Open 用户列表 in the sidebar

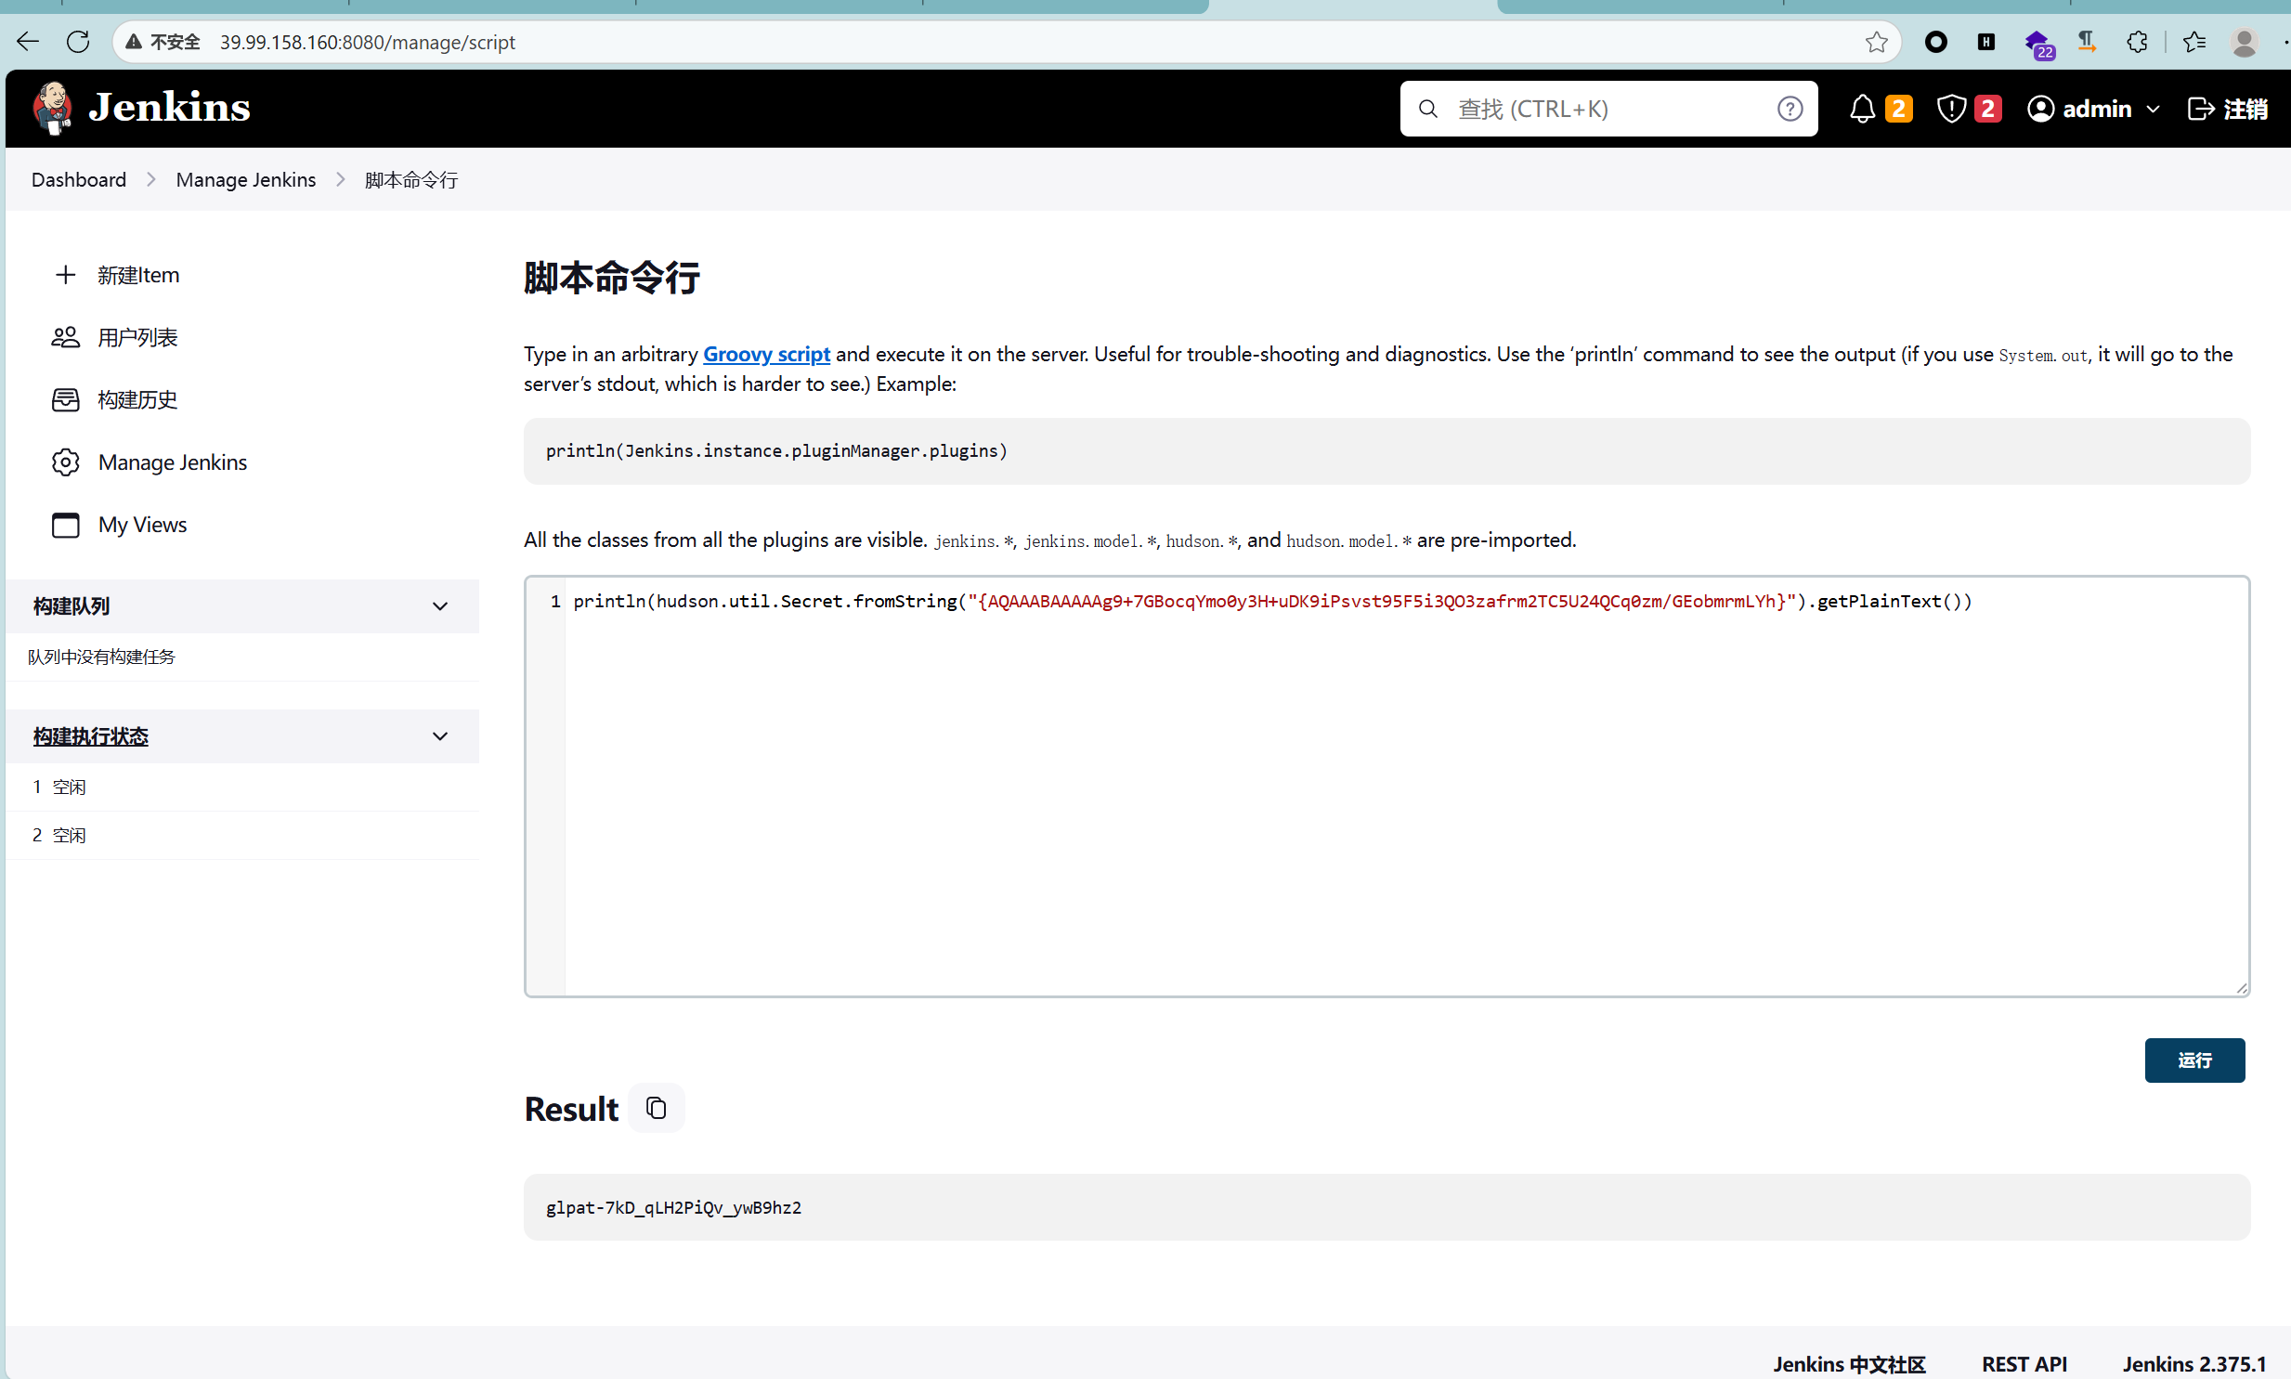coord(137,337)
